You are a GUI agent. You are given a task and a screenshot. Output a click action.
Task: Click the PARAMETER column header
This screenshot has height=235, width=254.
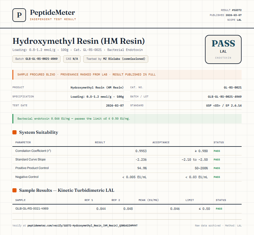coord(23,142)
